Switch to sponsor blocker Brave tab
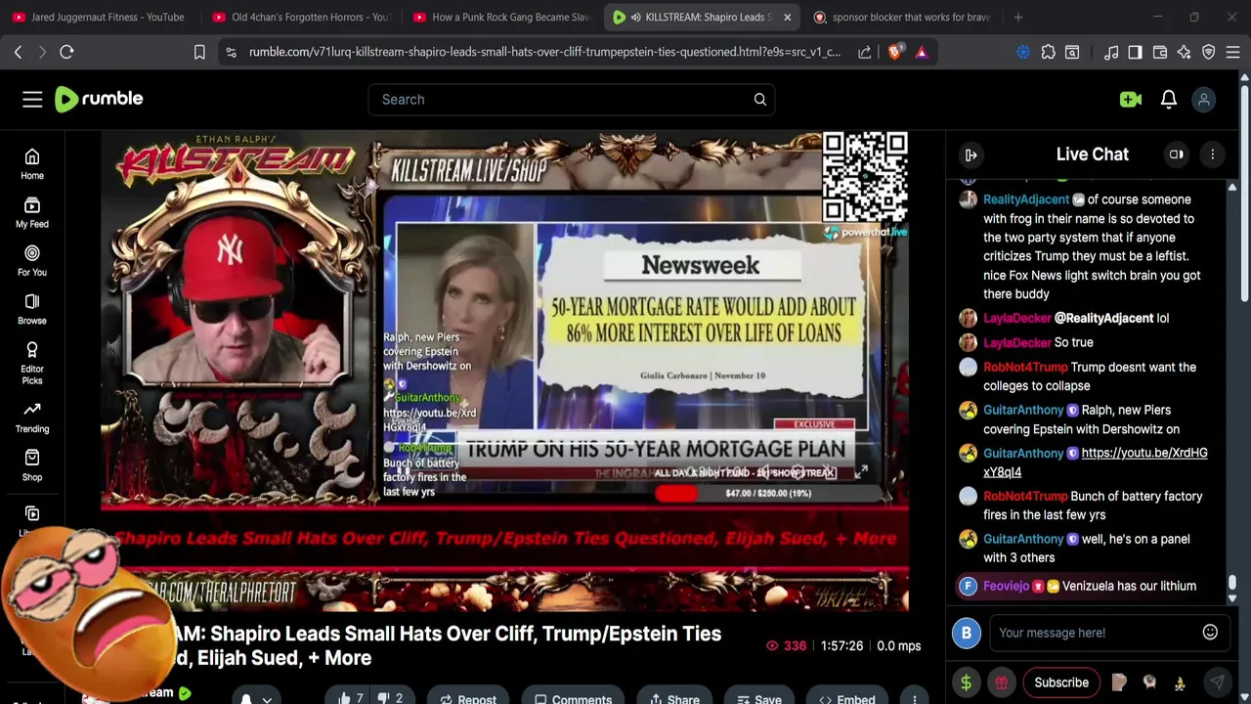1251x704 pixels. pos(901,17)
